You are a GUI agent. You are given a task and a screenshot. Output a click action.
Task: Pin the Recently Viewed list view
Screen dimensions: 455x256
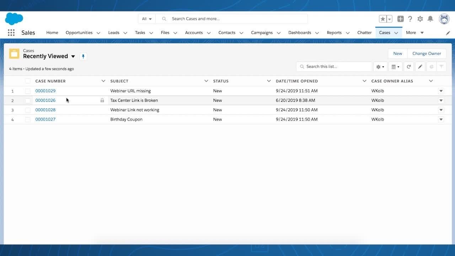coord(83,56)
